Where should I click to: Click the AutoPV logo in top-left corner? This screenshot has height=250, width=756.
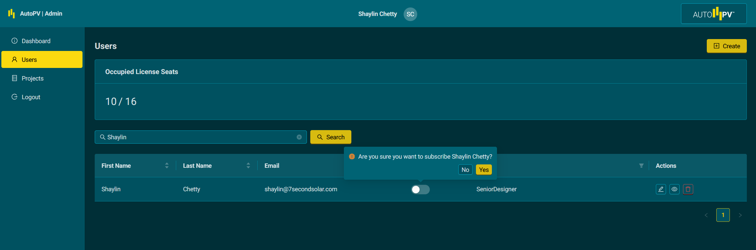[12, 14]
